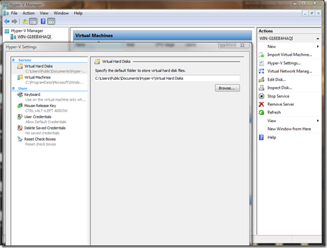This screenshot has width=327, height=248.
Task: Click the Help text in Actions pane
Action: tap(272, 138)
